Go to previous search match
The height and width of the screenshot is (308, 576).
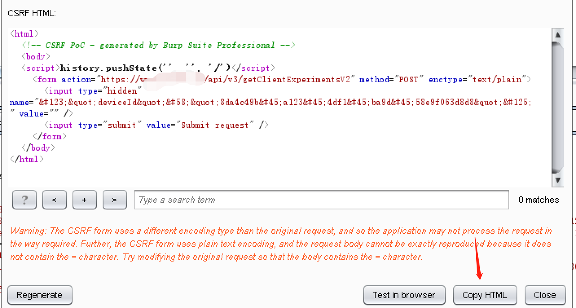point(54,200)
